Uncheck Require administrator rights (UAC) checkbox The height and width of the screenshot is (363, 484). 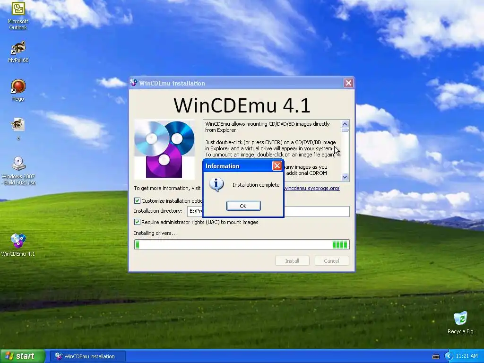coord(138,222)
